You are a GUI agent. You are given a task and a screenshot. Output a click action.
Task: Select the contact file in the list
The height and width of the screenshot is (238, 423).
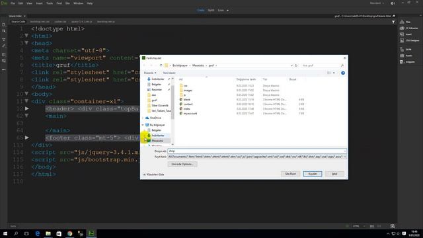pos(188,104)
